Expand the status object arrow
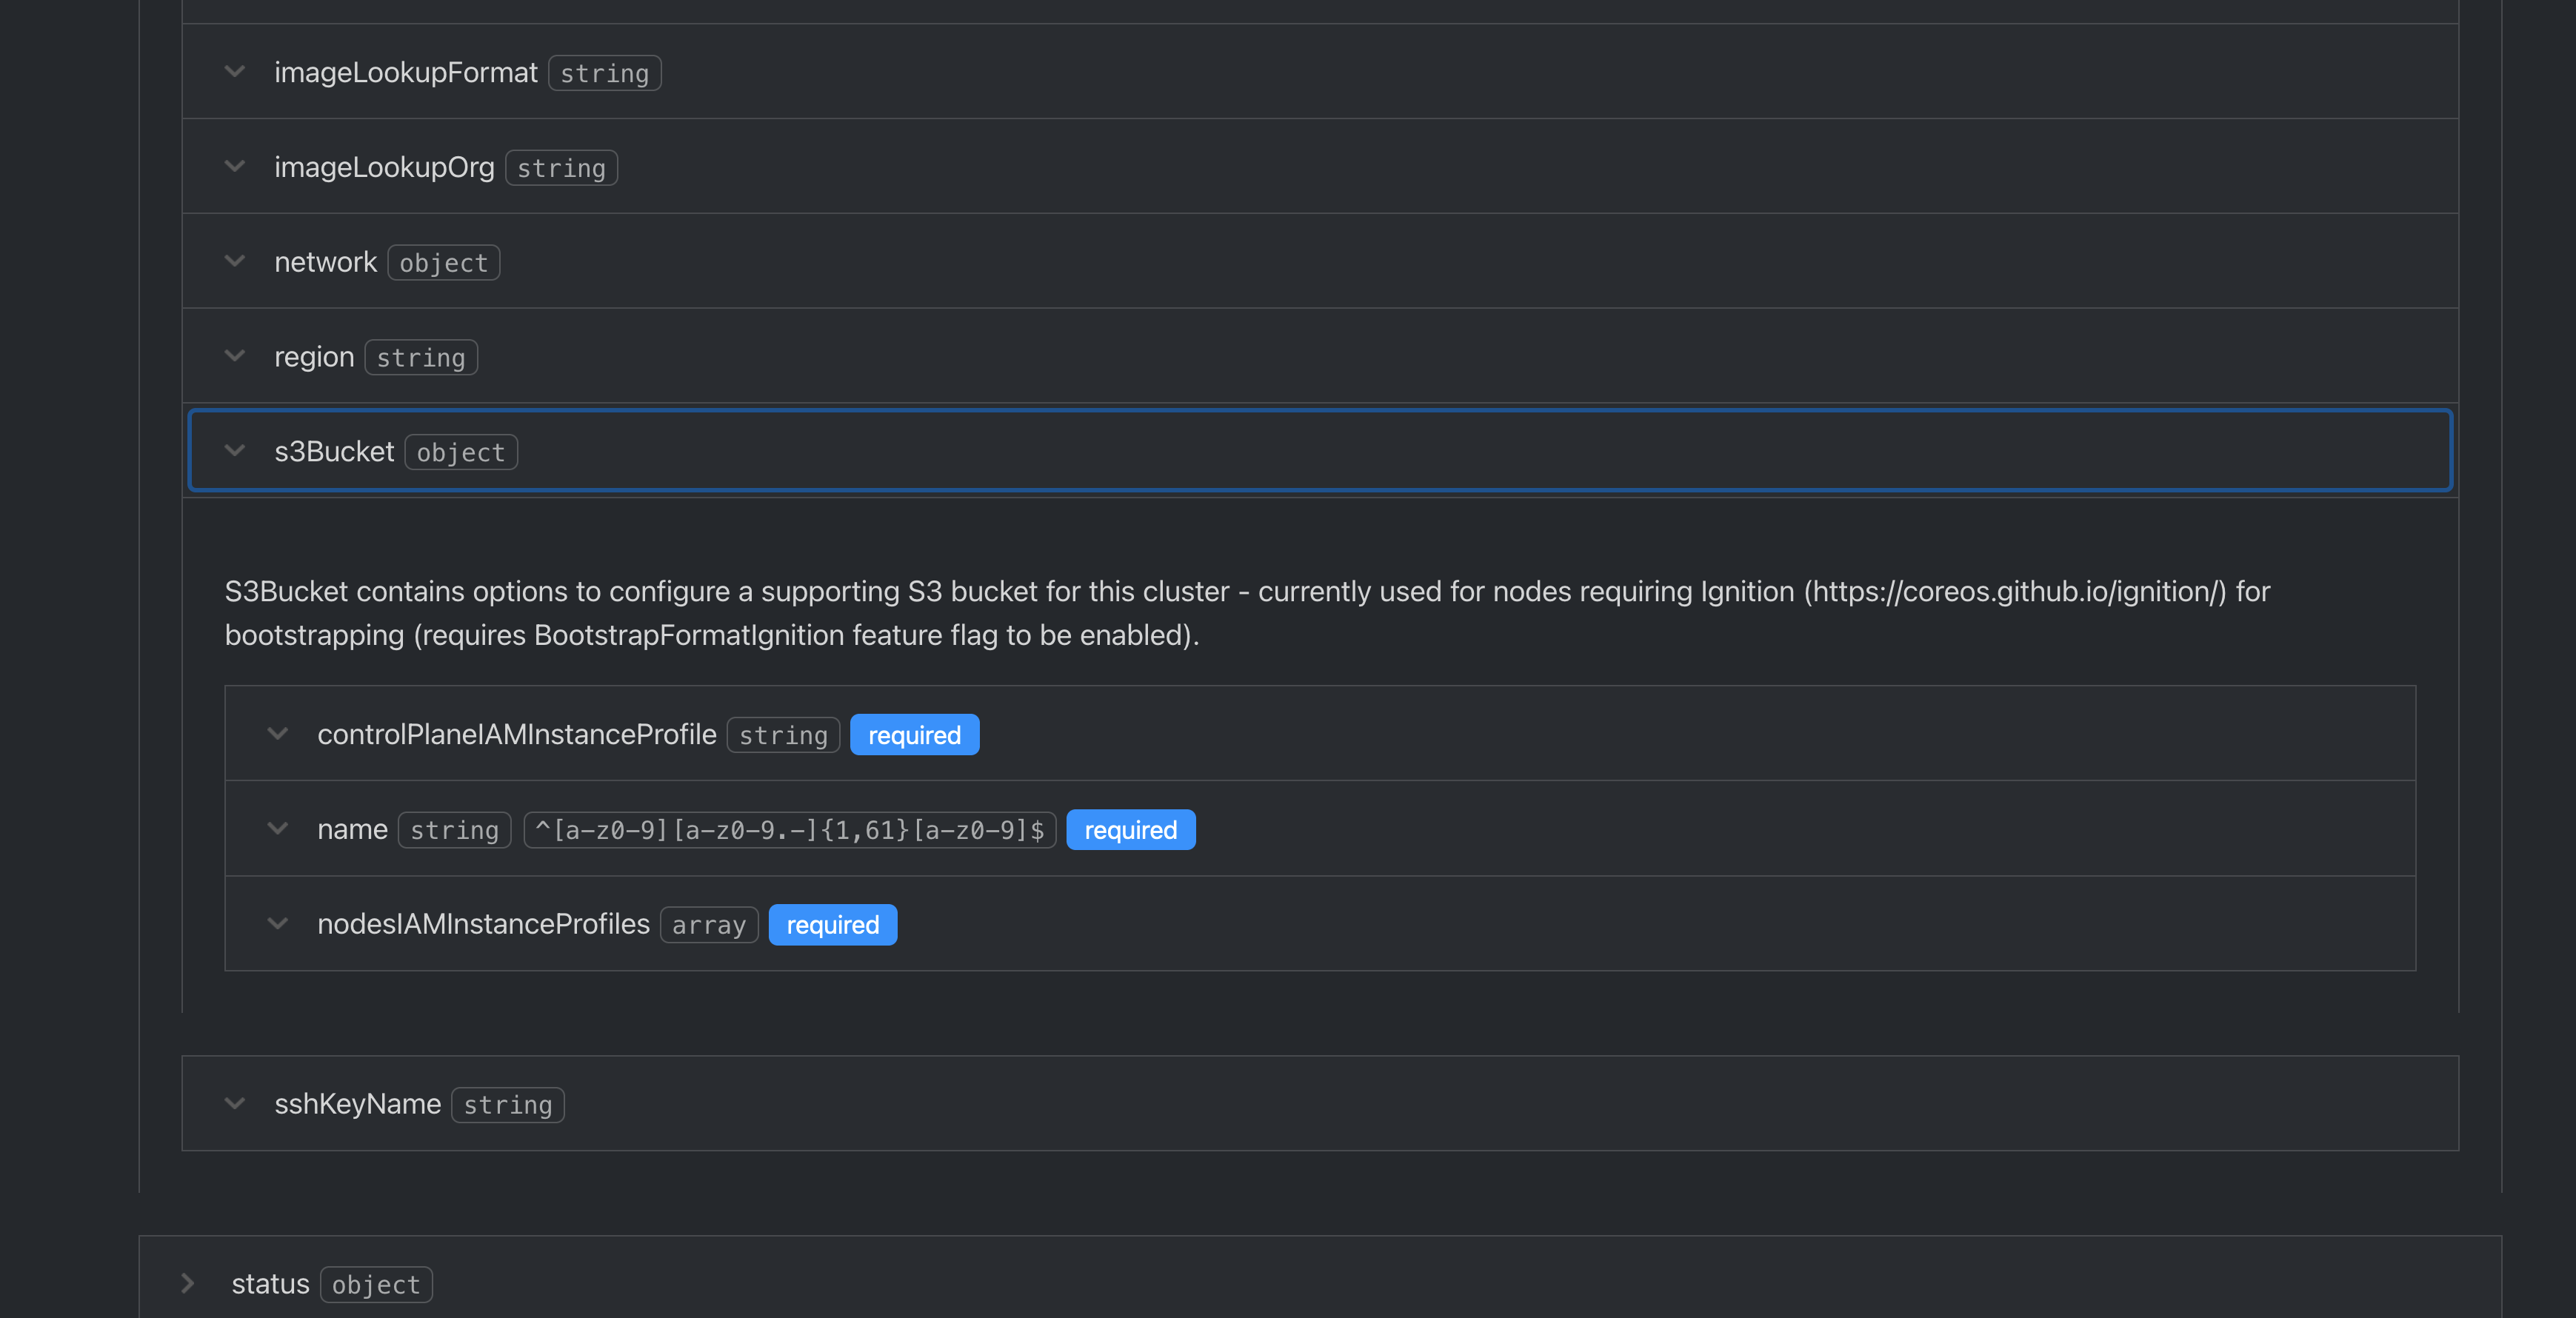 (188, 1283)
